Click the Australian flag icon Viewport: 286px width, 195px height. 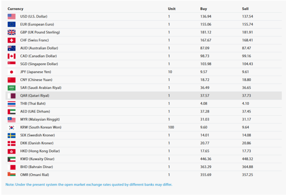click(x=12, y=48)
